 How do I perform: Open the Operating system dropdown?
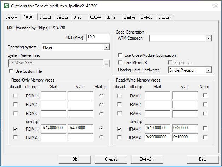pyautogui.click(x=106, y=47)
